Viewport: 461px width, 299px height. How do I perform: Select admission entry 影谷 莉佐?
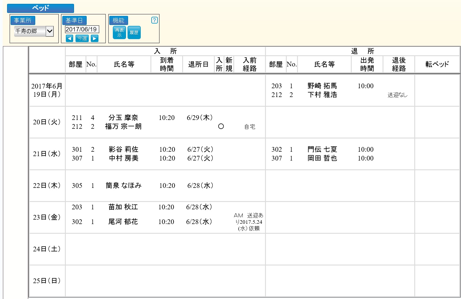point(123,149)
